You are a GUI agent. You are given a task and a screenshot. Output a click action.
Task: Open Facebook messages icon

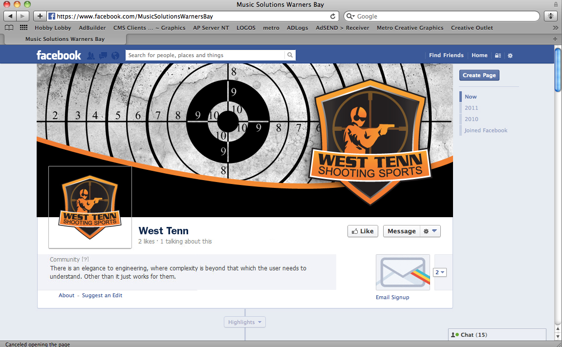click(x=103, y=56)
